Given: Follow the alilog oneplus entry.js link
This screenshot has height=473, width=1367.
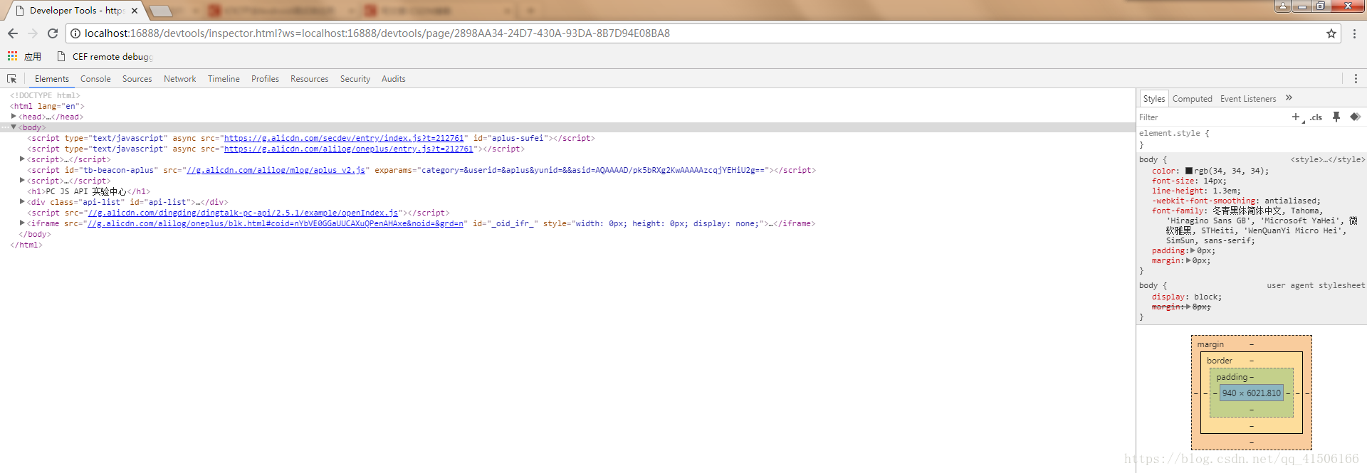Looking at the screenshot, I should pos(349,149).
